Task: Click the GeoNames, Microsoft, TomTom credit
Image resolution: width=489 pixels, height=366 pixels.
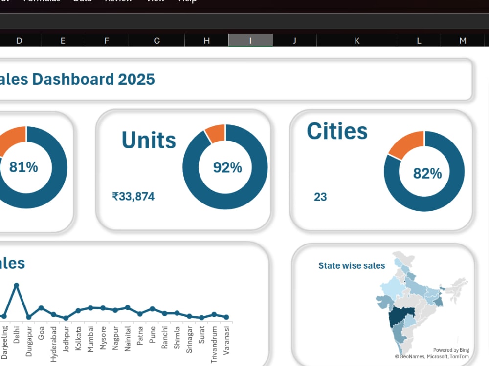Action: (432, 357)
